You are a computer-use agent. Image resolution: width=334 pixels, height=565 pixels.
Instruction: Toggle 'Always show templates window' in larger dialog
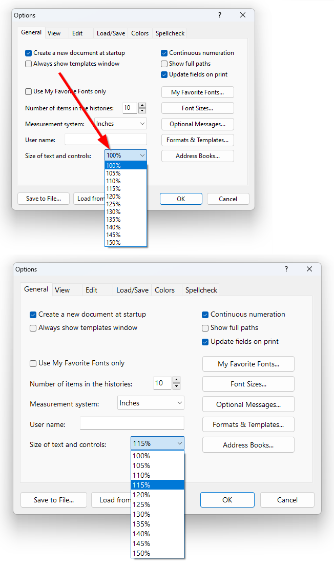[x=33, y=328]
